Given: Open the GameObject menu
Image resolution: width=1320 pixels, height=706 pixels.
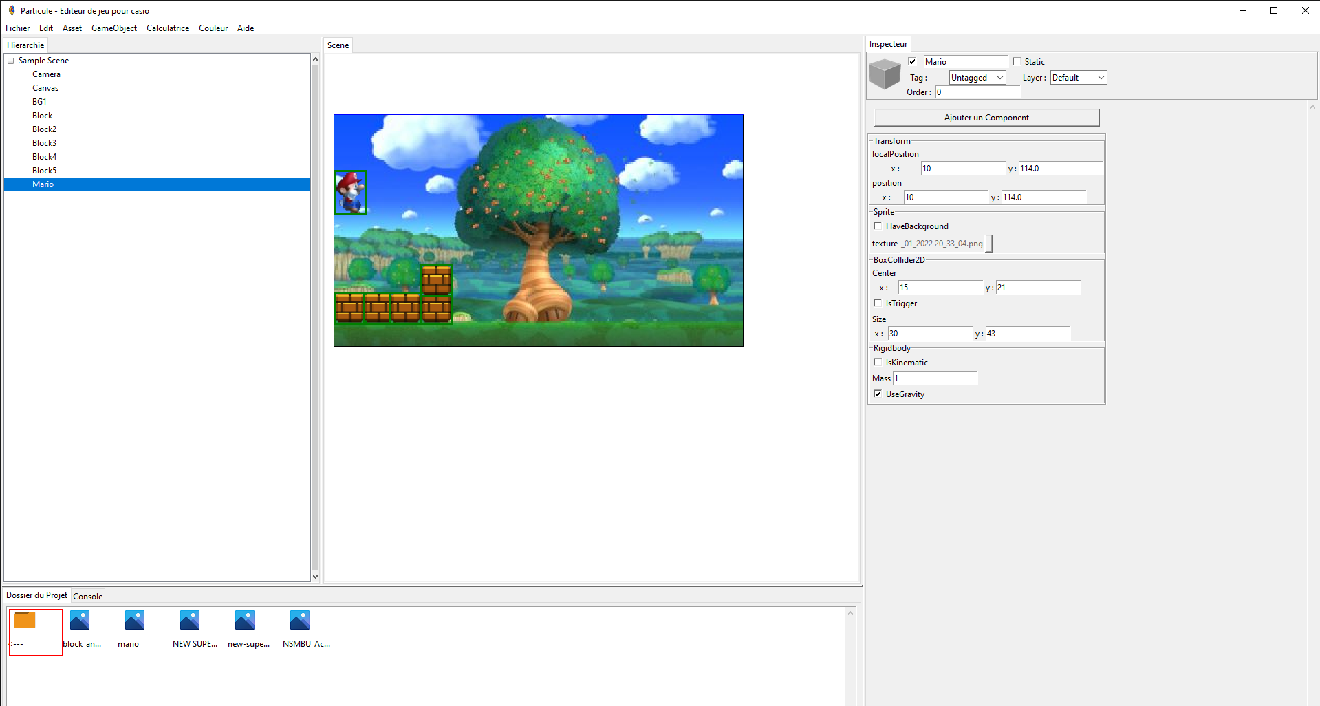Looking at the screenshot, I should tap(114, 28).
